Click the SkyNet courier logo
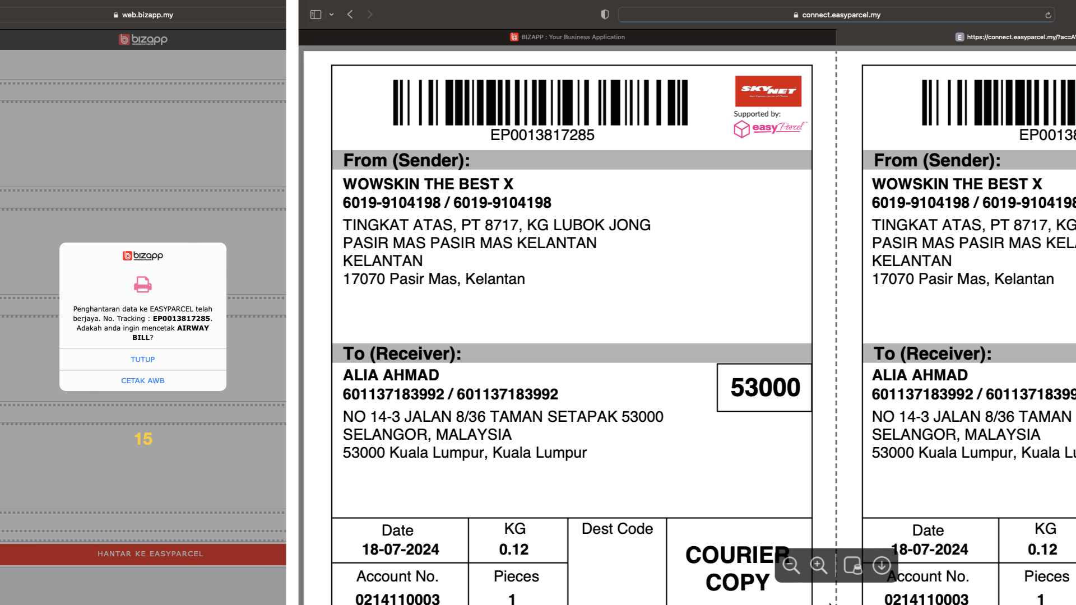 [768, 91]
